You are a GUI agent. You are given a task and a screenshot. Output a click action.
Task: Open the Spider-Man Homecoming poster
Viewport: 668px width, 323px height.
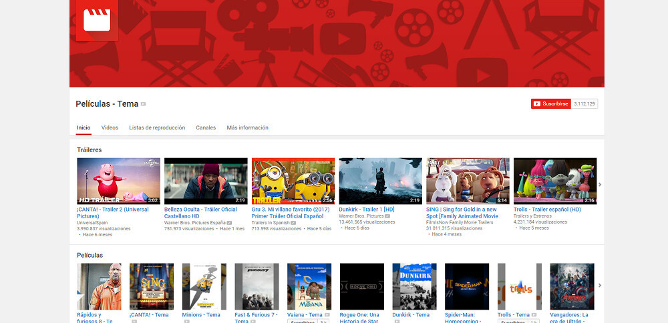pyautogui.click(x=467, y=286)
